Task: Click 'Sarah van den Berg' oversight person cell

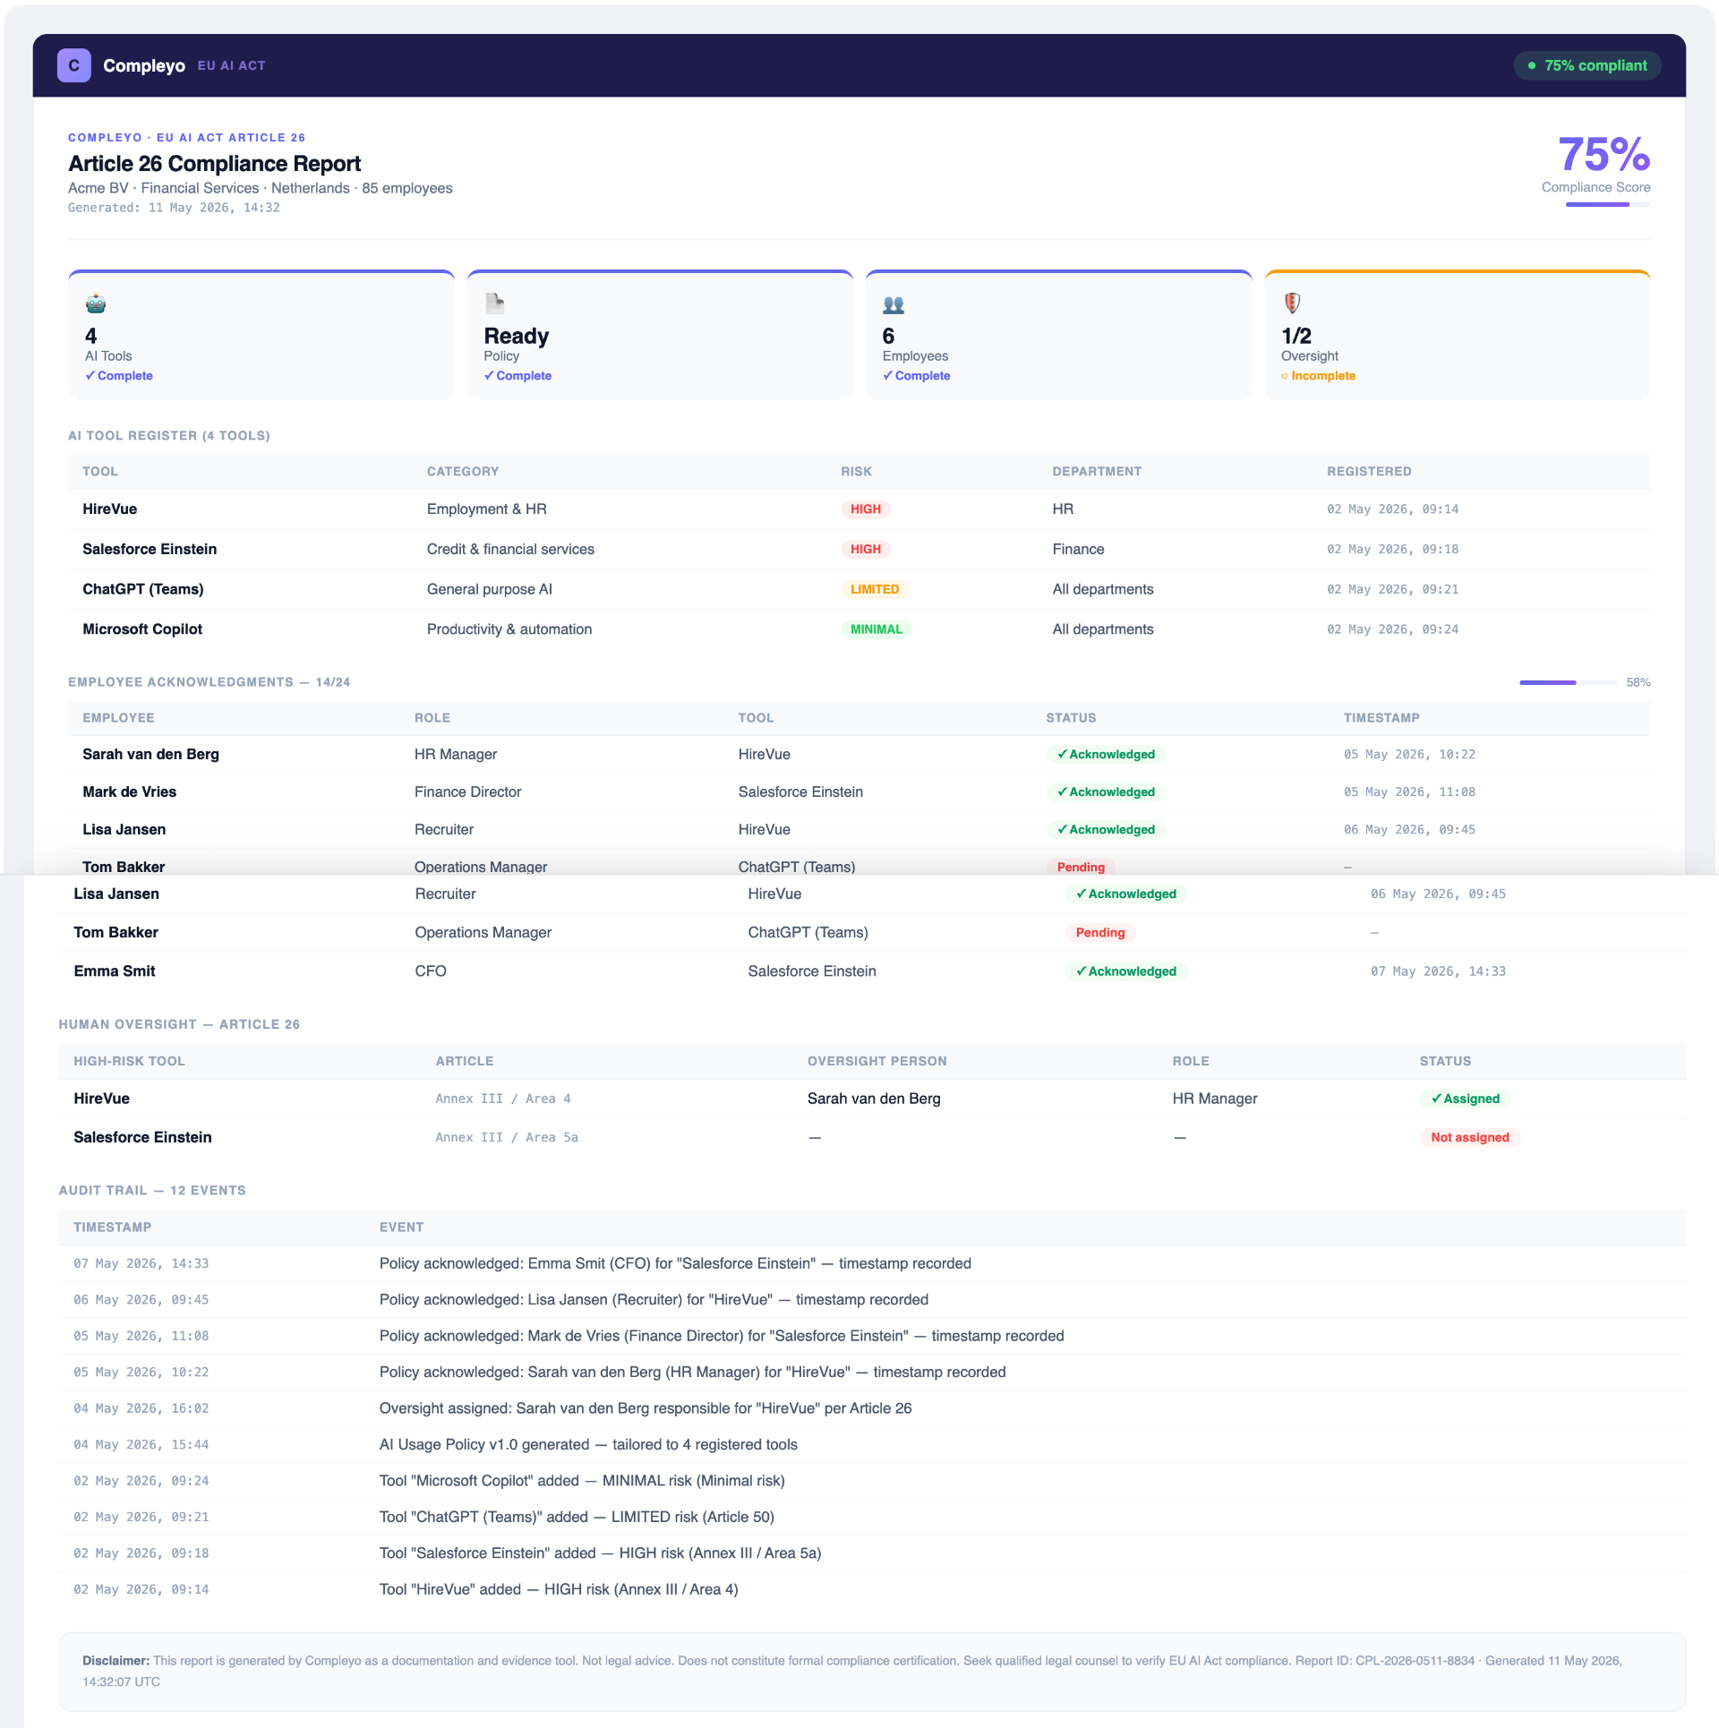Action: (874, 1099)
